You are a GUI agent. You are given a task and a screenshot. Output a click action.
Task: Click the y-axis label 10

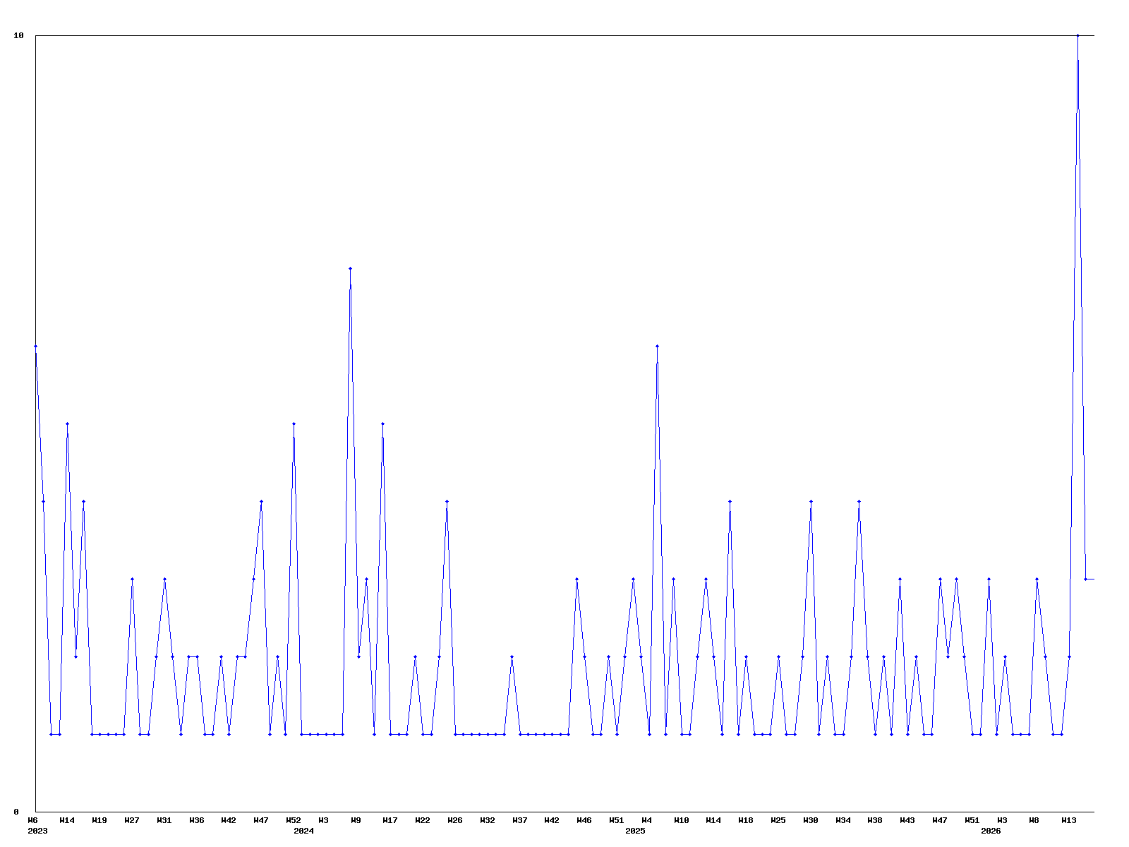pyautogui.click(x=19, y=35)
